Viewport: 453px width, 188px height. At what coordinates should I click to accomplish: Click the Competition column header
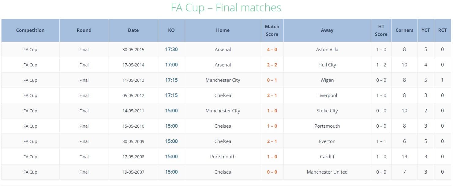[30, 30]
